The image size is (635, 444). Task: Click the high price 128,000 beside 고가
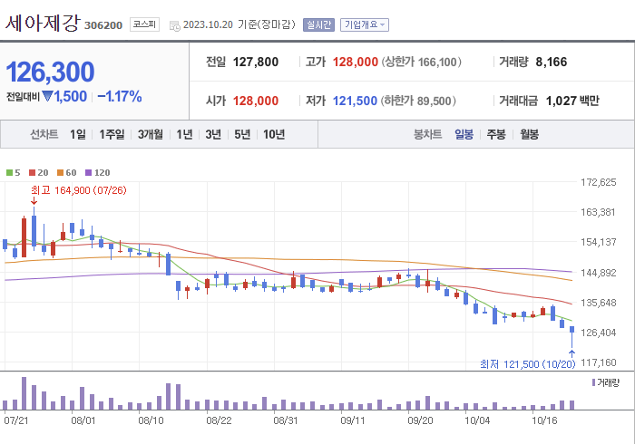click(356, 62)
